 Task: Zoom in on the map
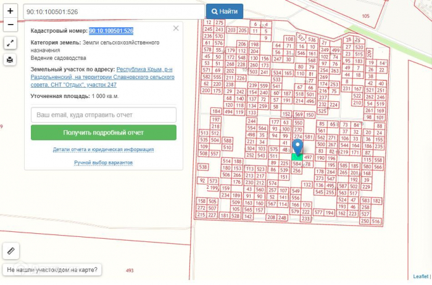[x=10, y=11]
